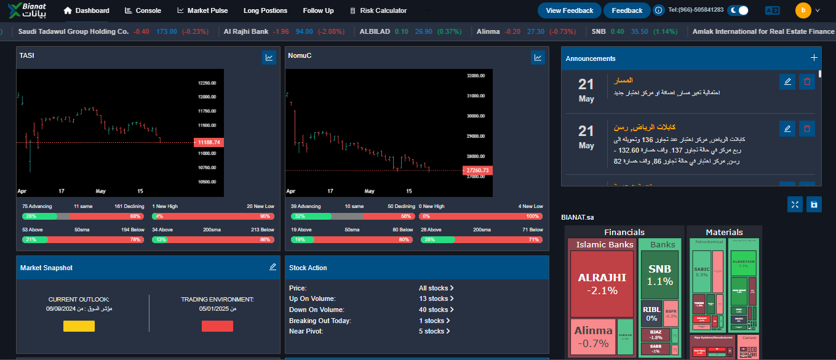
Task: Click the View Feedback button
Action: coord(570,10)
